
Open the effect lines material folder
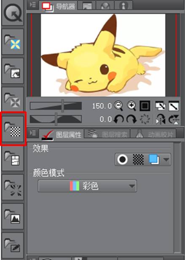click(13, 187)
